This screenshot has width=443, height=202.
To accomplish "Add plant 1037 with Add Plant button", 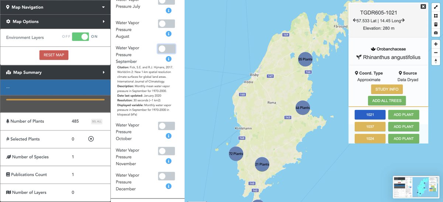I will (403, 126).
